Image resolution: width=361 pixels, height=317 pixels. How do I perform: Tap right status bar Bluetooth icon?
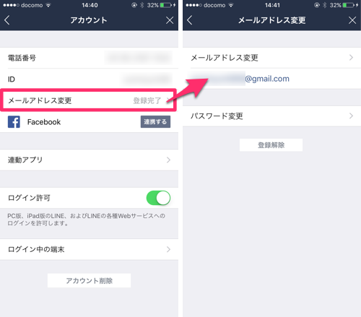[x=325, y=5]
